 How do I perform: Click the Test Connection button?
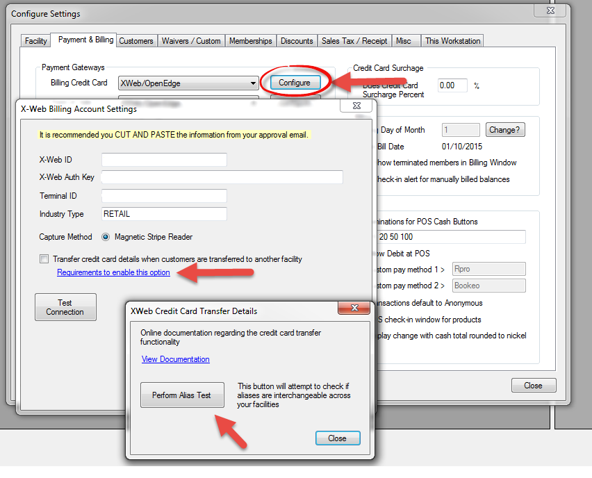(x=65, y=307)
